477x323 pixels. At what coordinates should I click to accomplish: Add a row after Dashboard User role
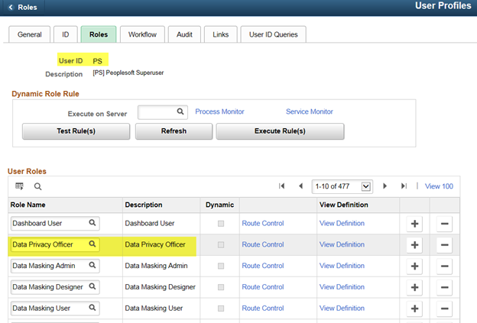[414, 224]
